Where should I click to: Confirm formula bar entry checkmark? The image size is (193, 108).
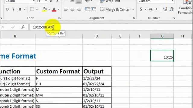click(13, 27)
